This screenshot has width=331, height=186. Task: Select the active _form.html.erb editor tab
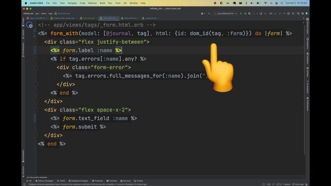point(109,19)
